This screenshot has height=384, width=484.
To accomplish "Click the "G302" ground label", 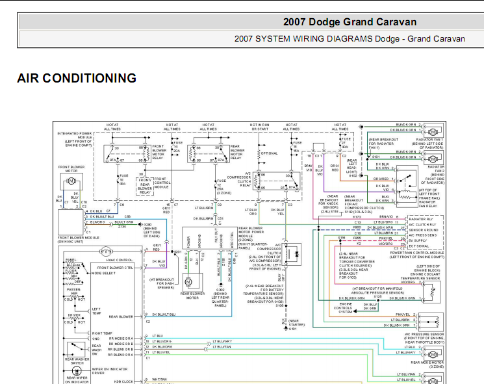I will 220,290.
